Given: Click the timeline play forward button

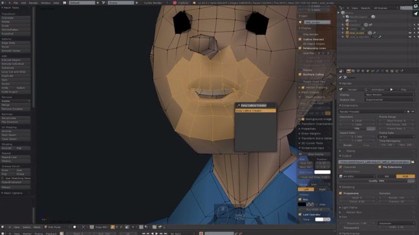Looking at the screenshot, I should point(157,233).
